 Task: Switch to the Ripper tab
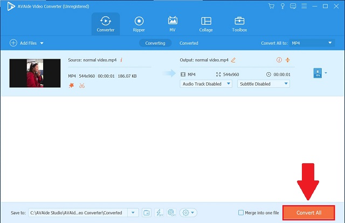tap(139, 24)
